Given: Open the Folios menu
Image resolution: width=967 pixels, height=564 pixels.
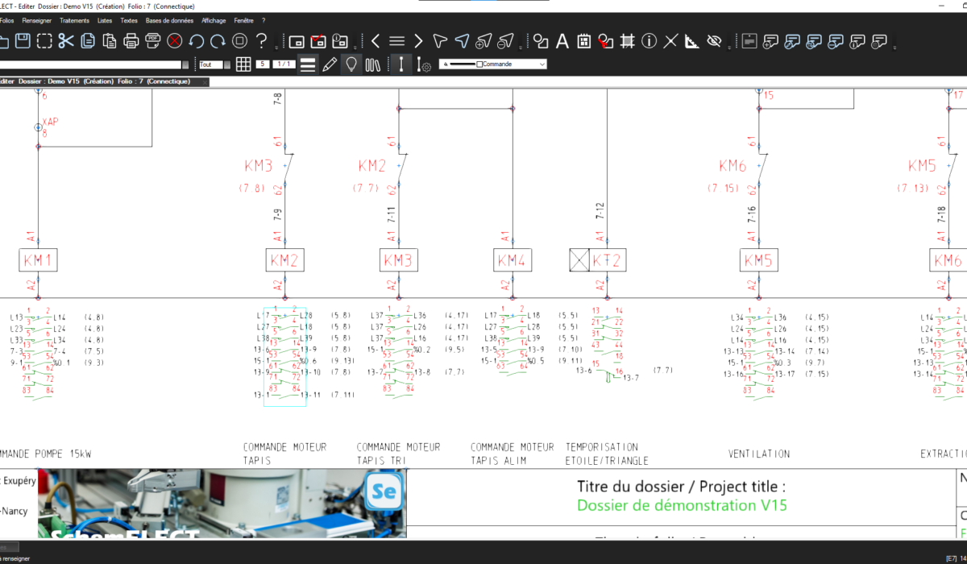Looking at the screenshot, I should click(7, 20).
